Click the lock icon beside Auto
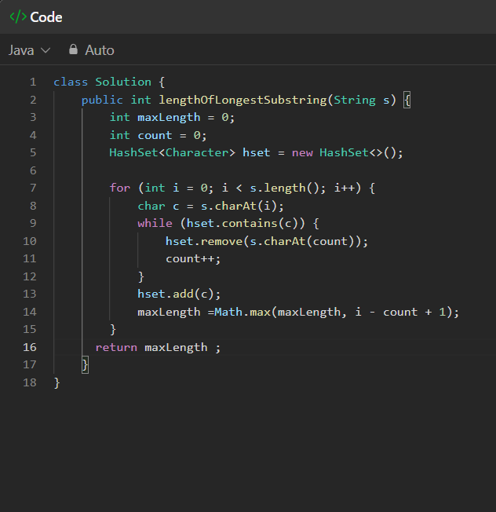This screenshot has width=496, height=512. coord(74,49)
